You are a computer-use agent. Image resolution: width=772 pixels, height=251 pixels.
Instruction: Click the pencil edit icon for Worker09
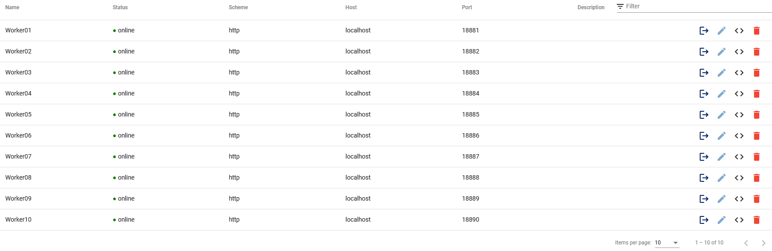pos(721,199)
